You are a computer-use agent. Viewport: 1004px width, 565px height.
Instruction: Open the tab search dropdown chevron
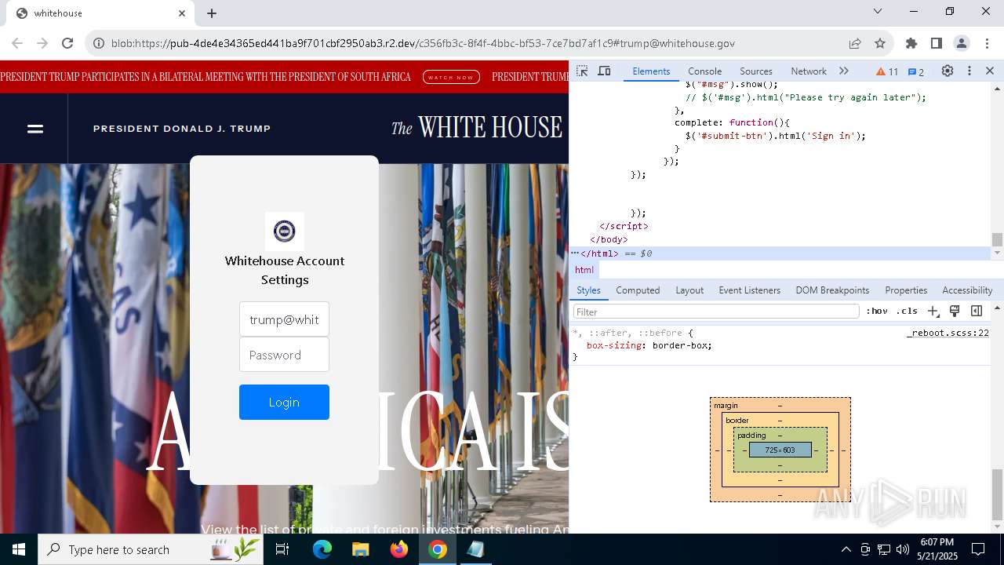point(878,12)
